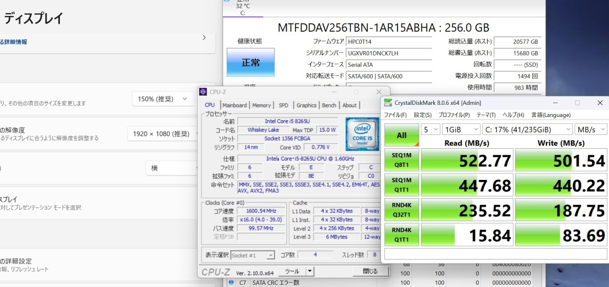Start all benchmarks with the All button

point(401,135)
